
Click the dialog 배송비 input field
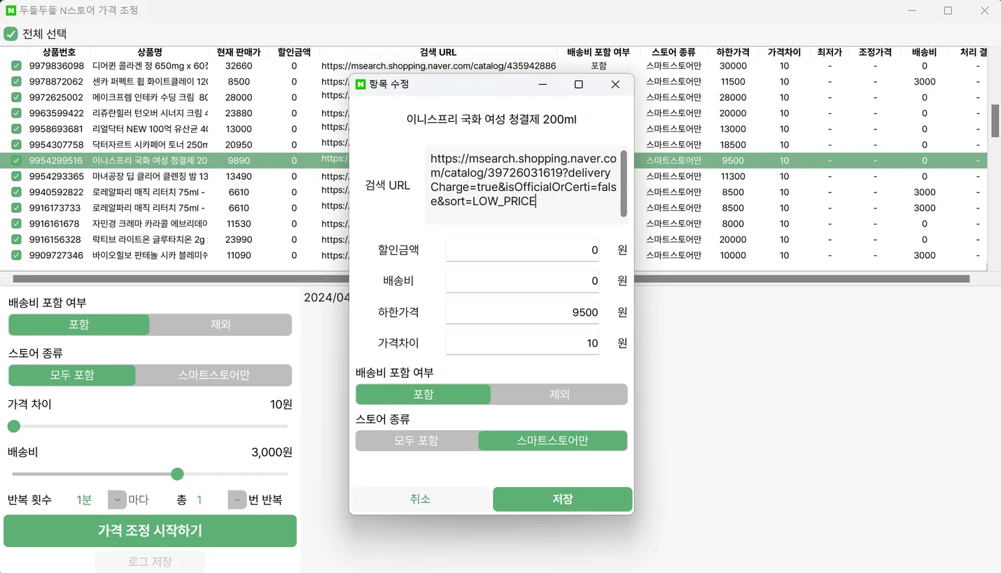pyautogui.click(x=522, y=281)
